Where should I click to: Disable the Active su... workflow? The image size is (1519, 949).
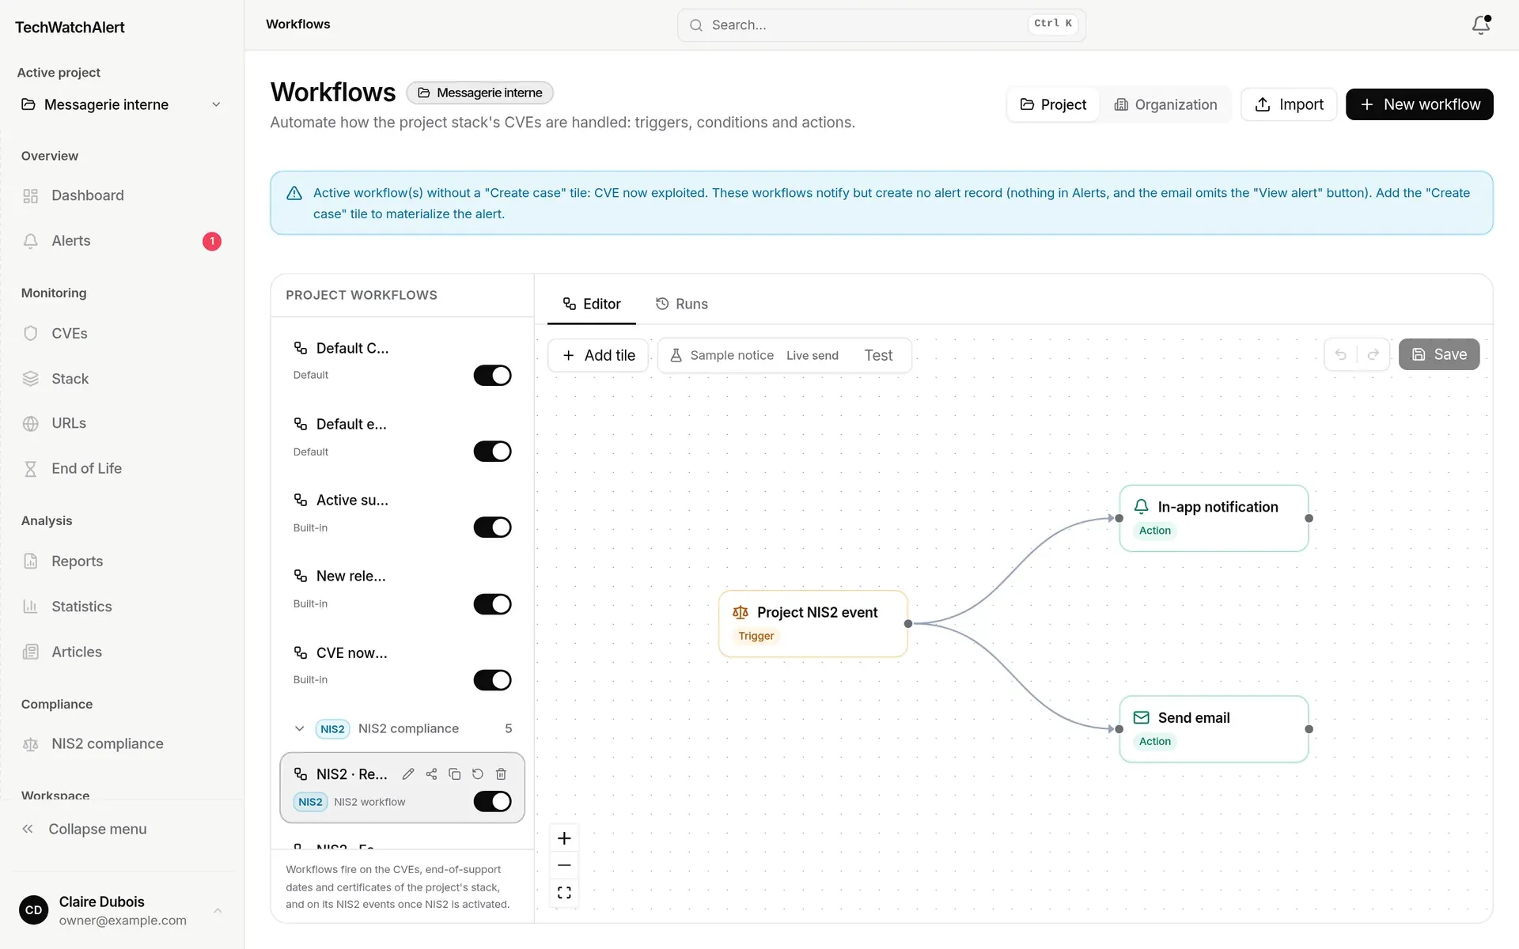tap(492, 527)
